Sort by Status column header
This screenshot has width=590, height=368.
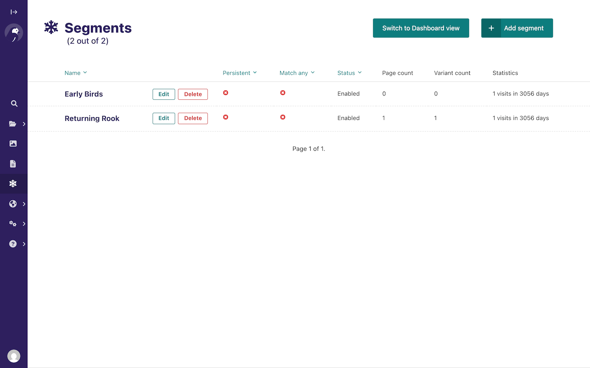349,73
